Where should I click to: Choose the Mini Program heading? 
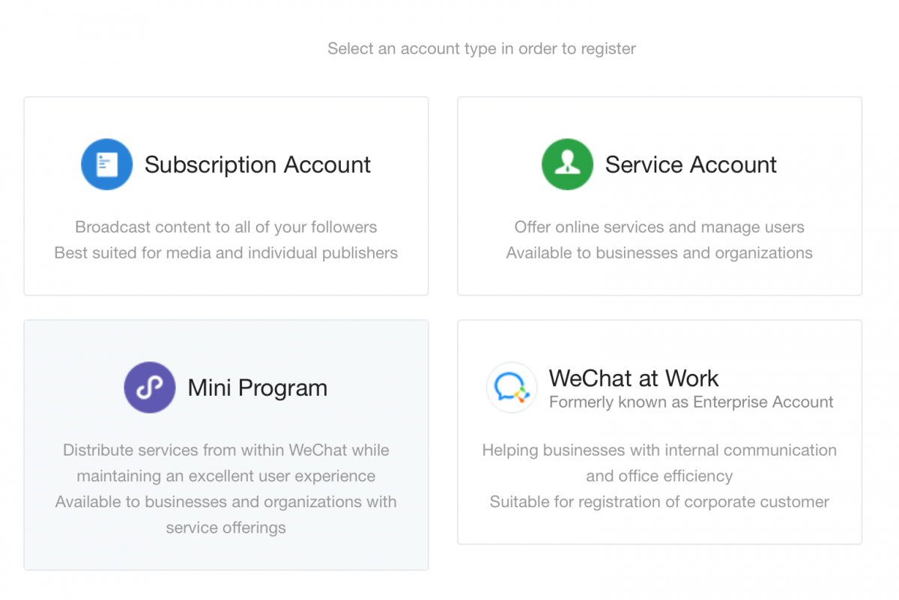[x=257, y=388]
